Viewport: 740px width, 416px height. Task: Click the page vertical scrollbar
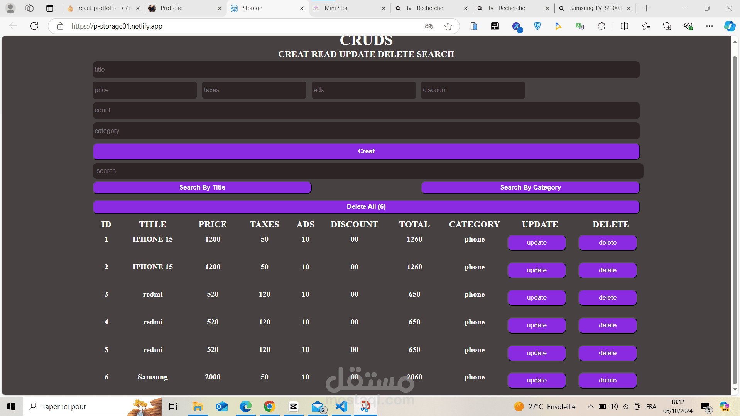(x=735, y=220)
